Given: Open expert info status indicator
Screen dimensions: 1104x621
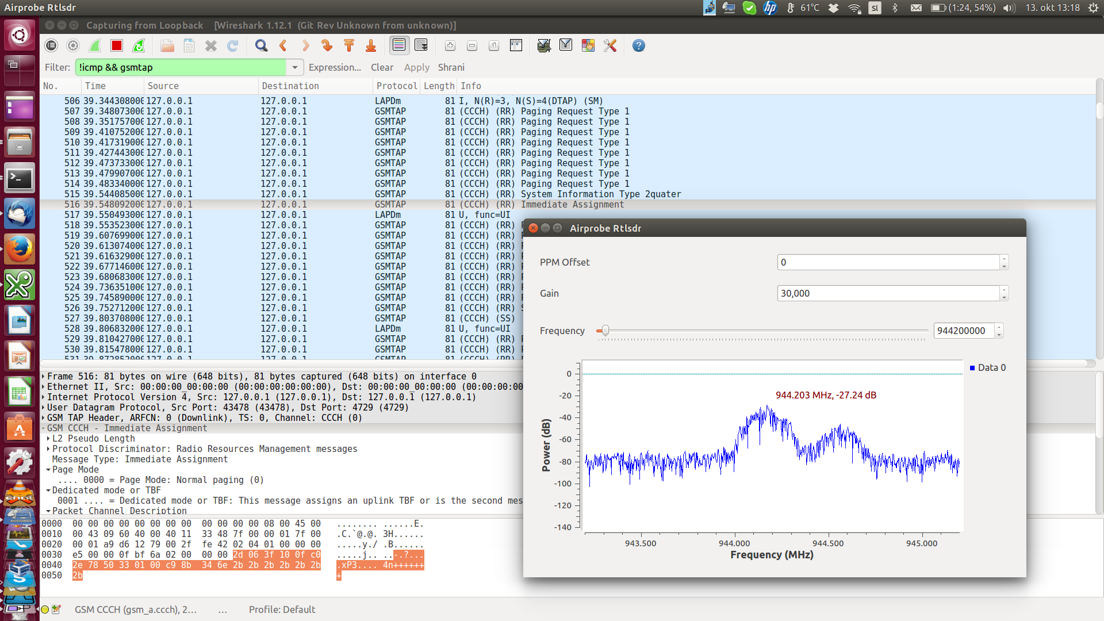Looking at the screenshot, I should pos(45,609).
